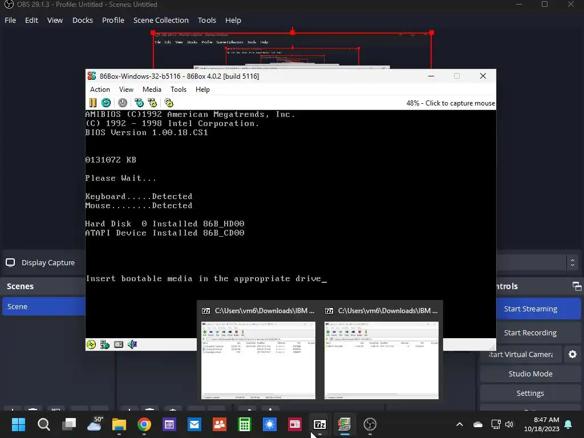This screenshot has width=584, height=438.
Task: Click the network icon in 86Box status bar
Action: (105, 344)
